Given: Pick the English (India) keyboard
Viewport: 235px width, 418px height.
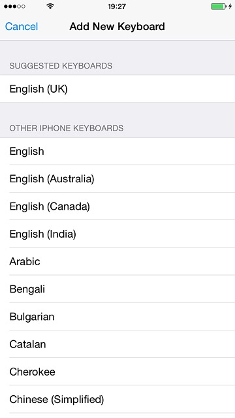Looking at the screenshot, I should tap(117, 234).
